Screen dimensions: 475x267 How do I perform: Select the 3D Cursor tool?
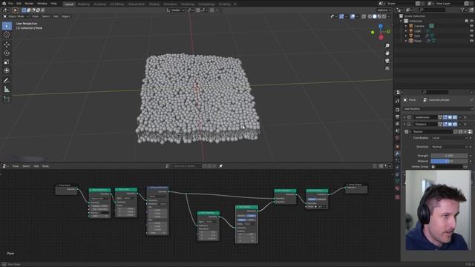click(x=7, y=35)
